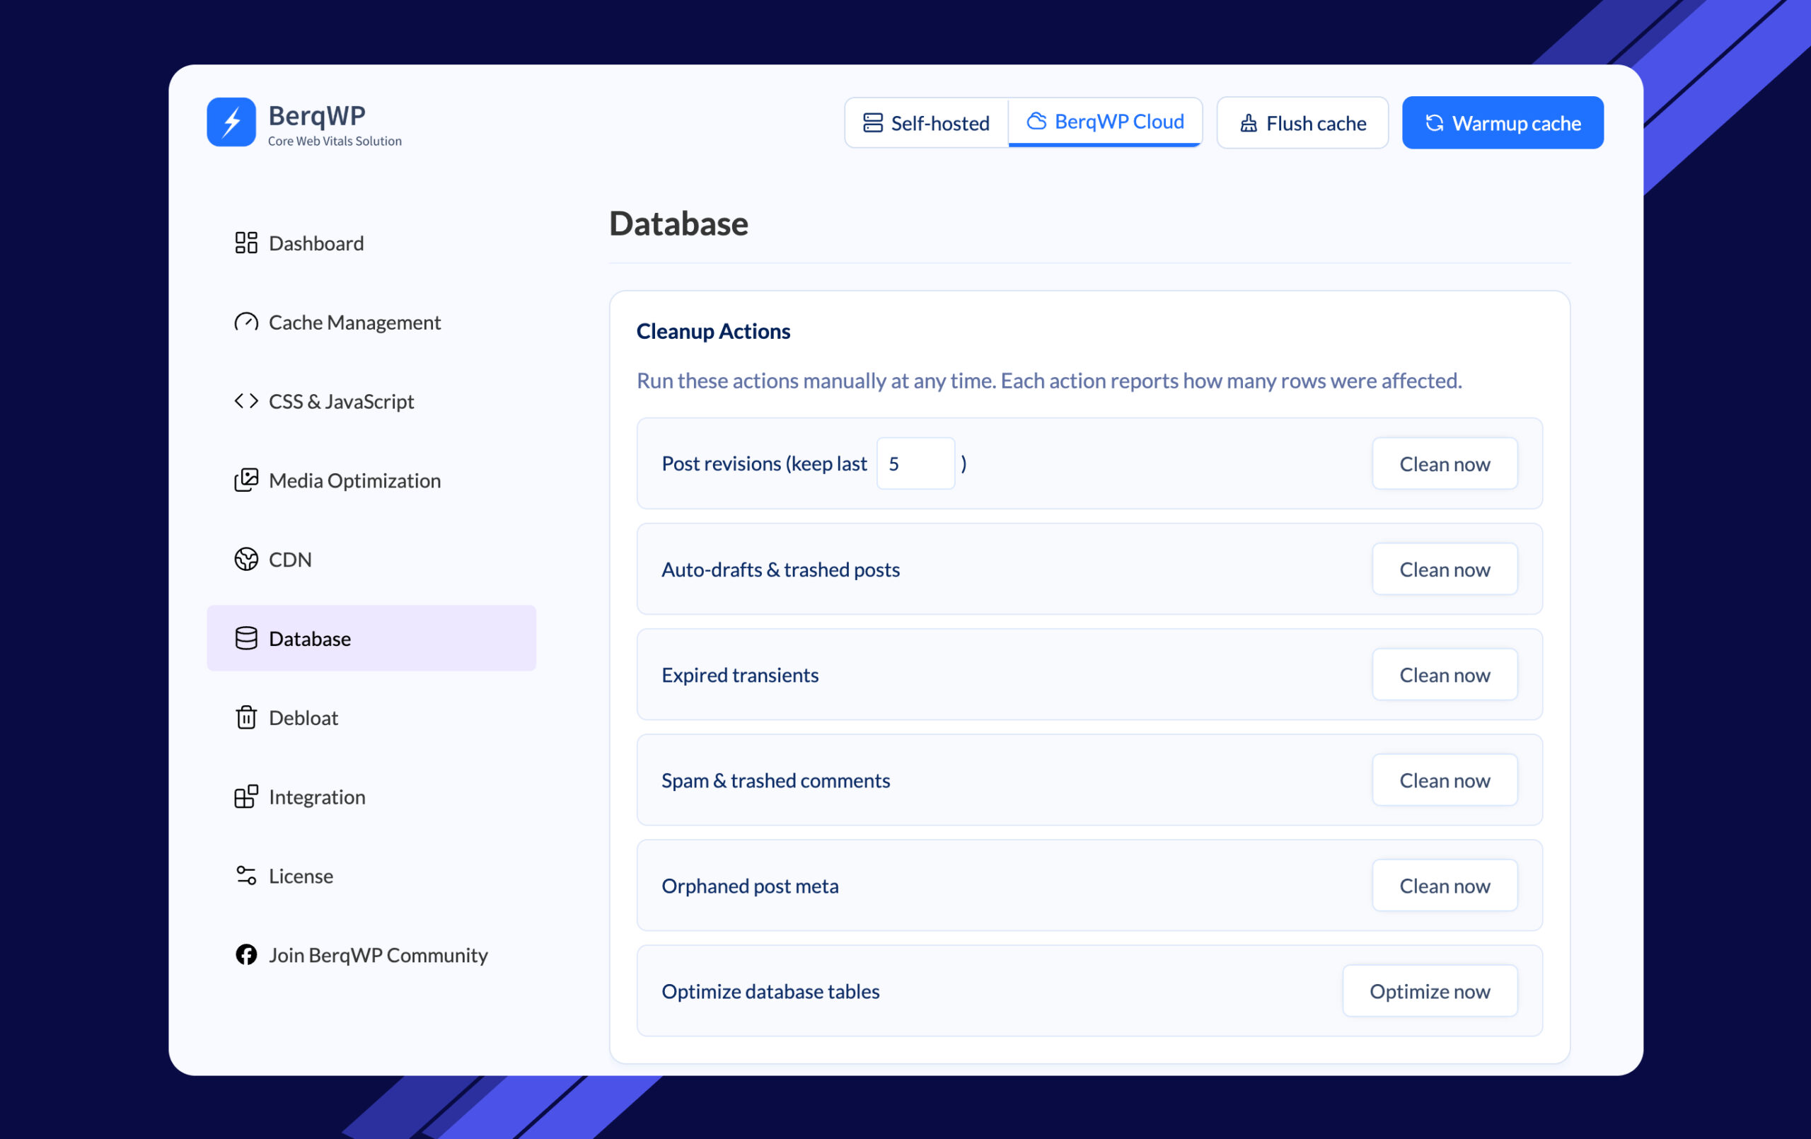
Task: Click the Flush cache broom icon
Action: tap(1249, 122)
